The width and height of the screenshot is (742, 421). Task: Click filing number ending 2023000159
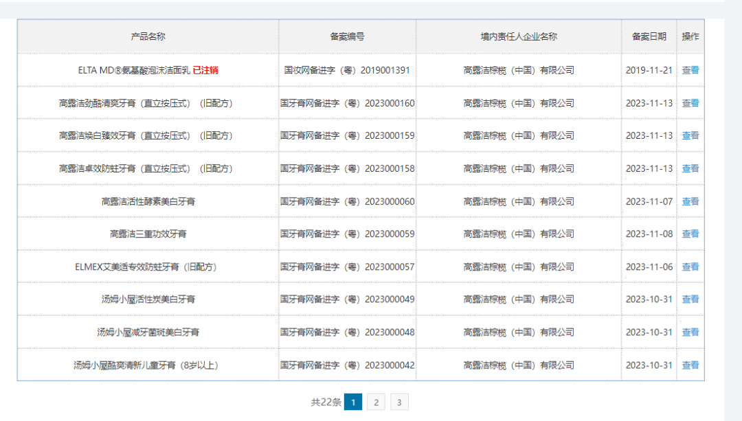click(x=348, y=136)
